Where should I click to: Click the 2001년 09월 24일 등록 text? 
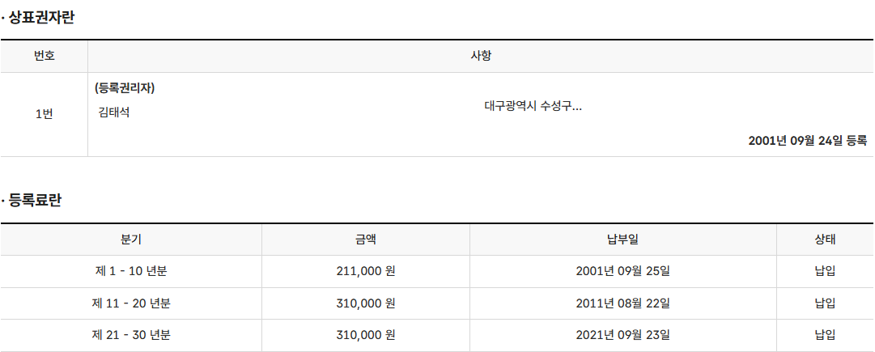[x=808, y=141]
